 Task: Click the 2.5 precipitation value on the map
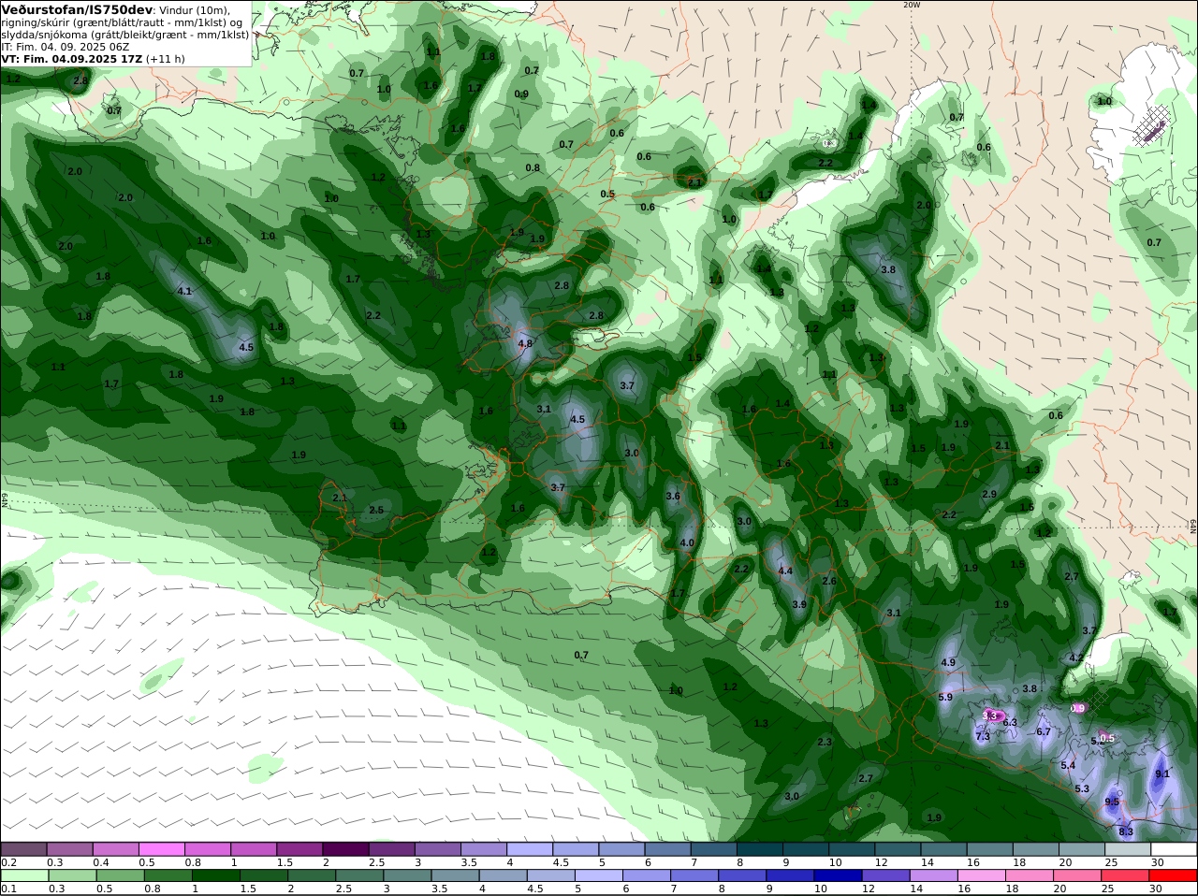tap(376, 510)
